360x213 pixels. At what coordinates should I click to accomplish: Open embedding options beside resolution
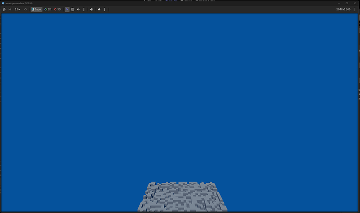pos(355,9)
